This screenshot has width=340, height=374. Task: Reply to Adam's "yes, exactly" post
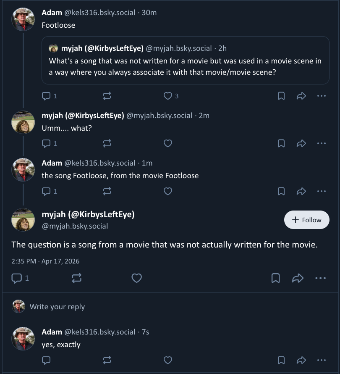(46, 360)
